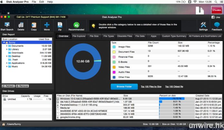This screenshot has width=224, height=130.
Task: Open Settings tools icon
Action: [203, 25]
